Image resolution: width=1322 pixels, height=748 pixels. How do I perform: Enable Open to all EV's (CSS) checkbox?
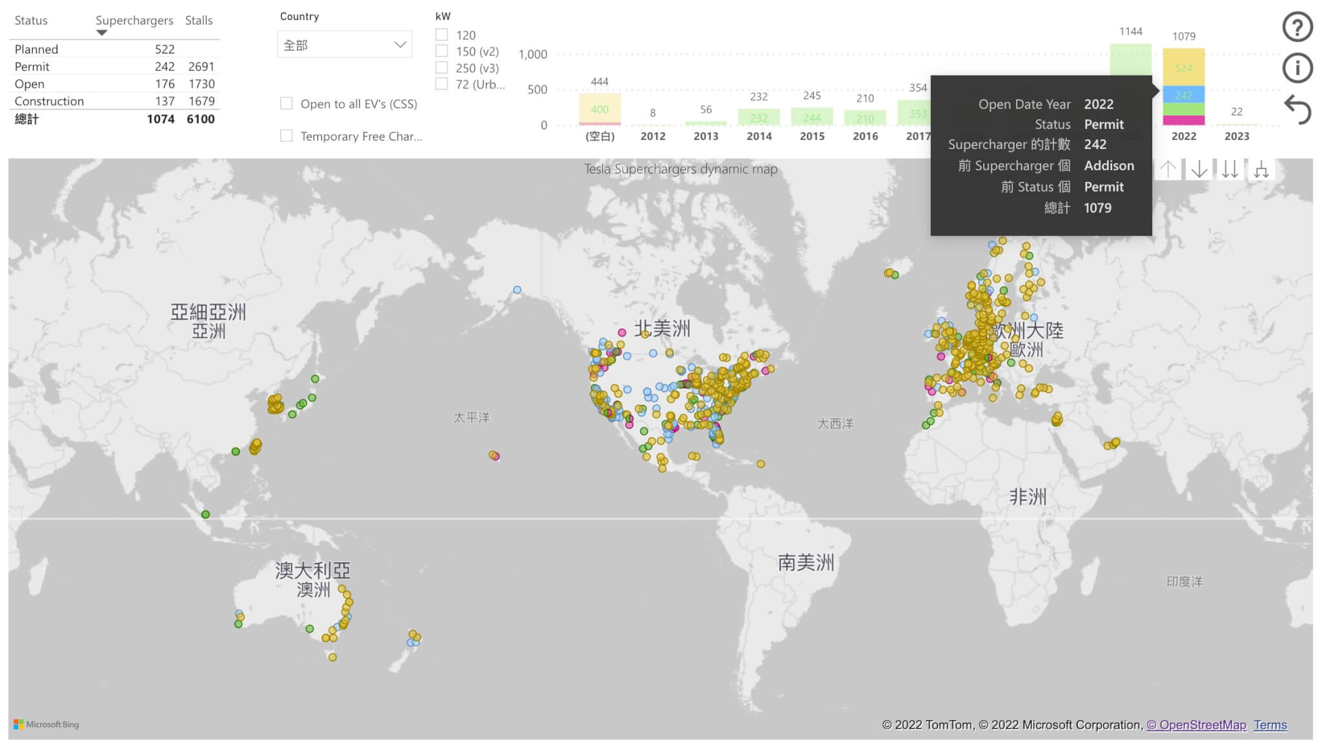point(287,103)
